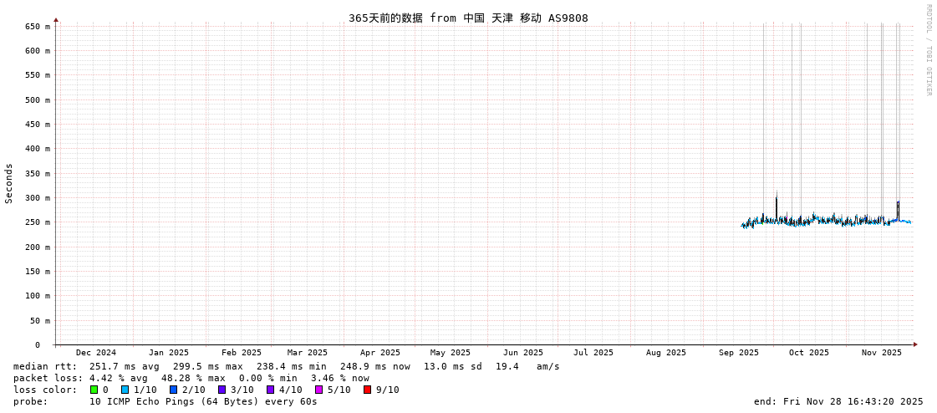Click the Dec 2024 label on time axis

[96, 353]
